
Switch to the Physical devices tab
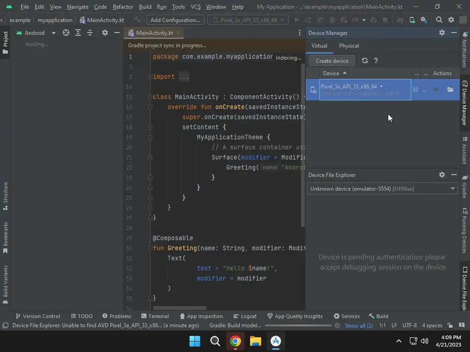349,46
